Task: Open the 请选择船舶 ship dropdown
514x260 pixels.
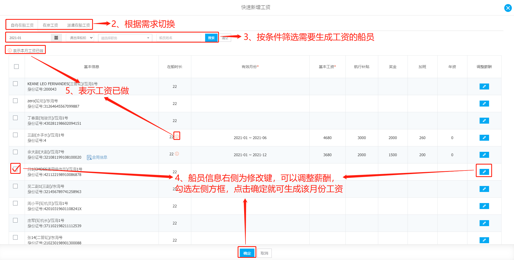Action: click(80, 38)
